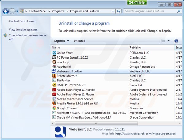Click the Mozilla Maintenance Service icon
The width and height of the screenshot is (184, 140).
(x=54, y=99)
